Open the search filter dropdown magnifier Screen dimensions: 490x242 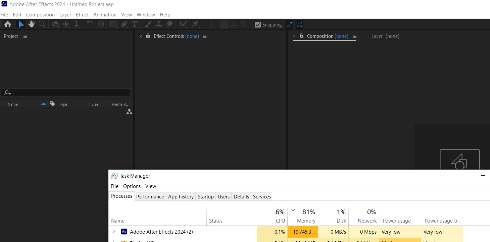point(7,93)
